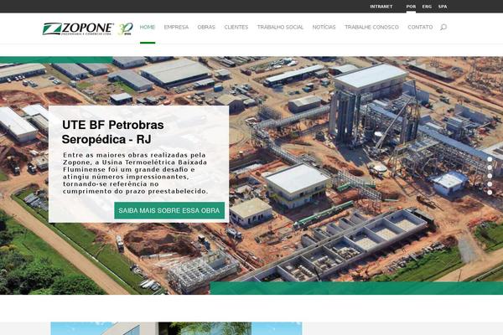Click the building photo thumbnail below the slider
This screenshot has height=335, width=503.
(176, 328)
